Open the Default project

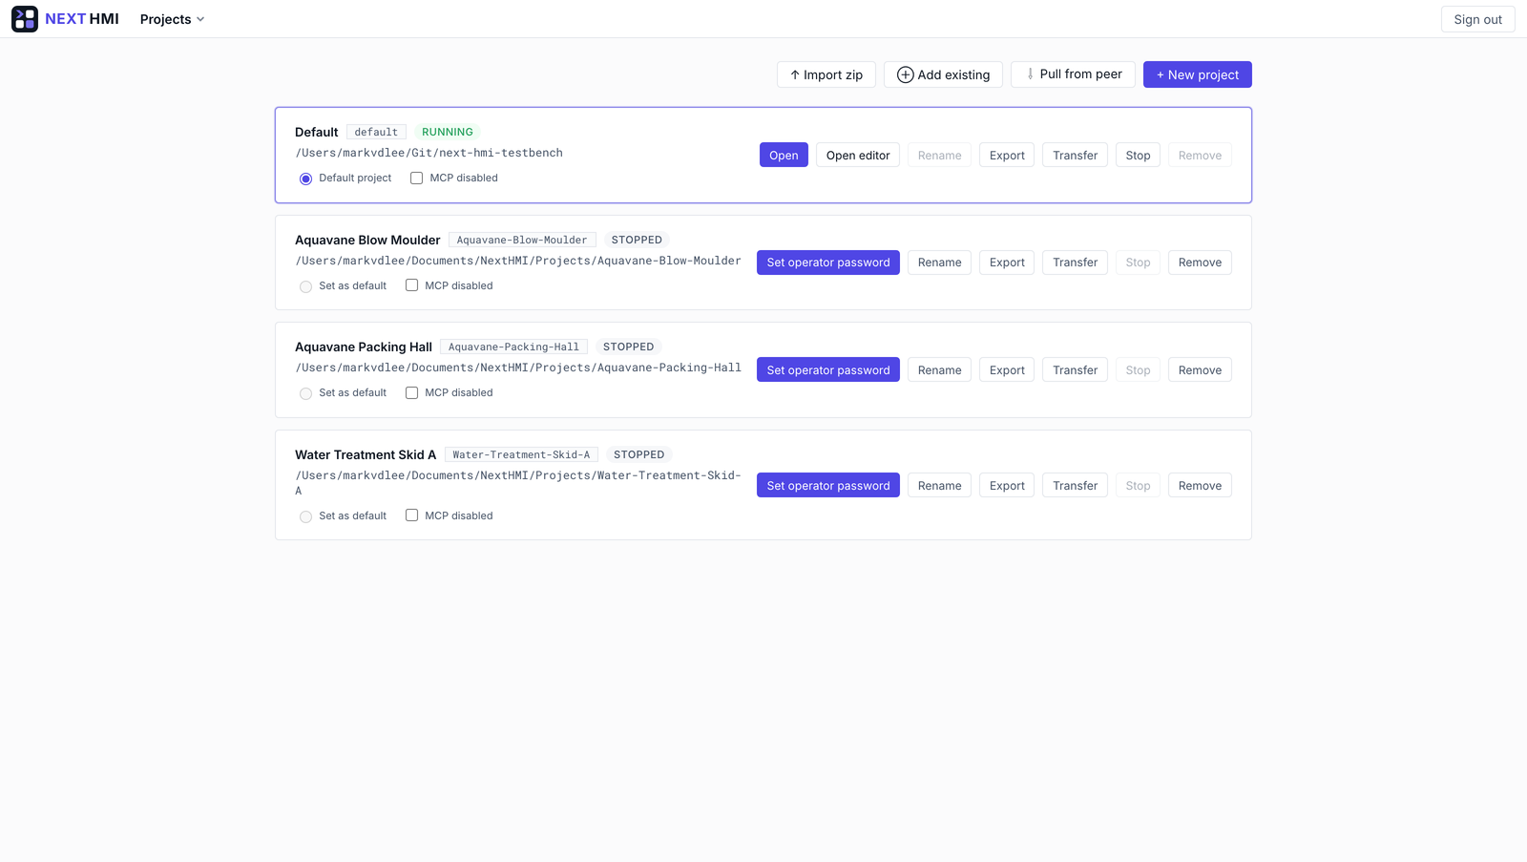click(784, 155)
